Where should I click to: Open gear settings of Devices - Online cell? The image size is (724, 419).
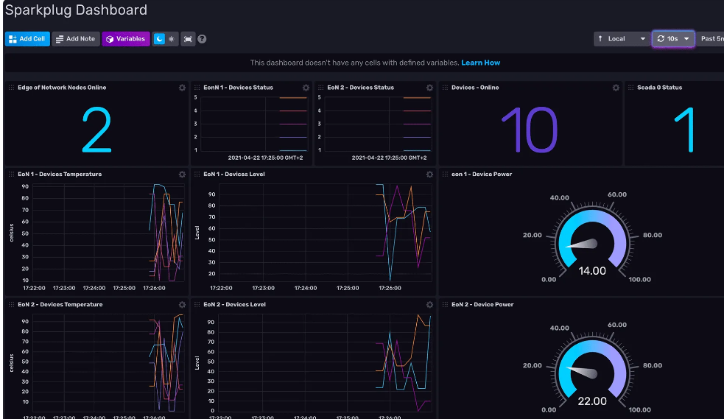pos(616,88)
